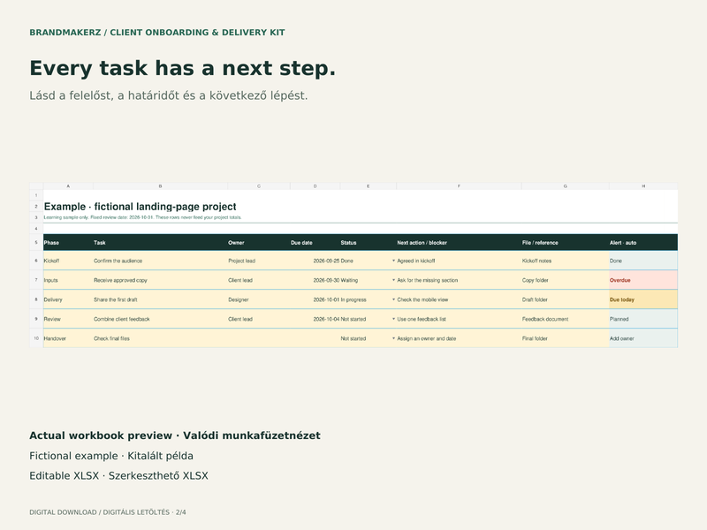Click the 'Due date' header cell

click(315, 242)
